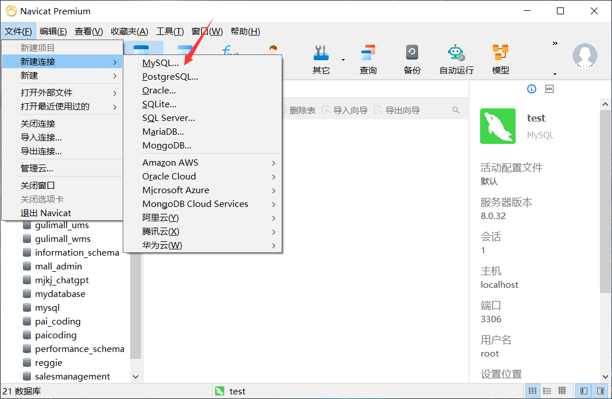Click the 模型 (Model) toolbar icon

click(x=500, y=59)
